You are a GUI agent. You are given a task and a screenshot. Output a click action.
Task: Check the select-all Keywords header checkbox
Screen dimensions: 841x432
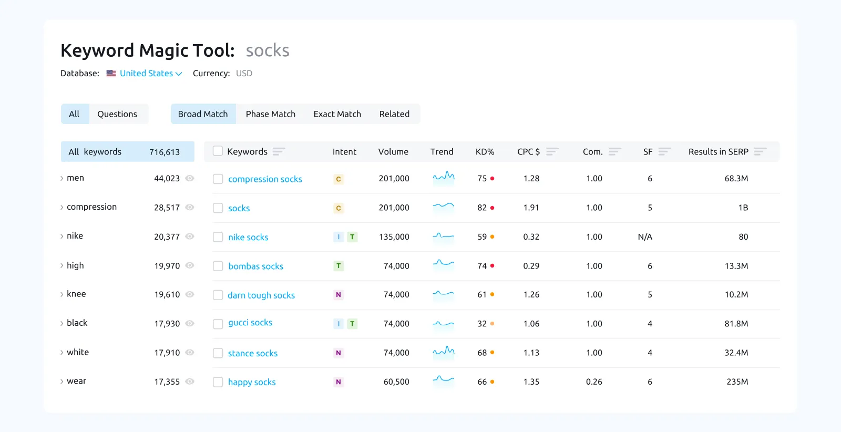point(218,151)
